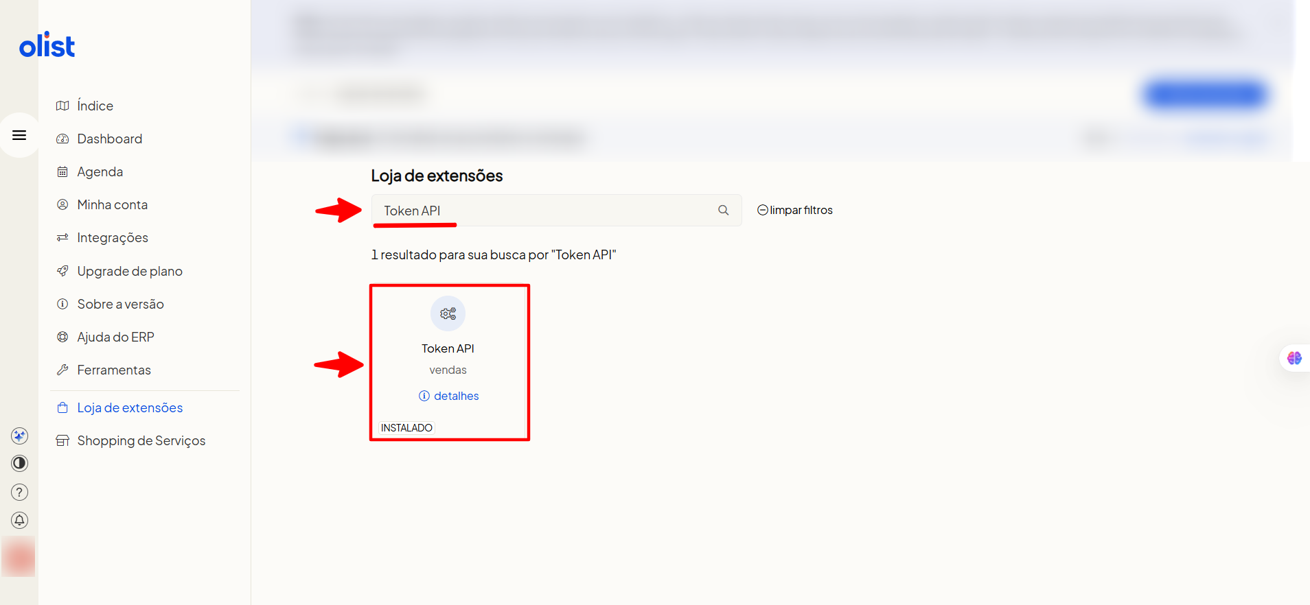Click the Dashboard gauge icon

tap(62, 139)
